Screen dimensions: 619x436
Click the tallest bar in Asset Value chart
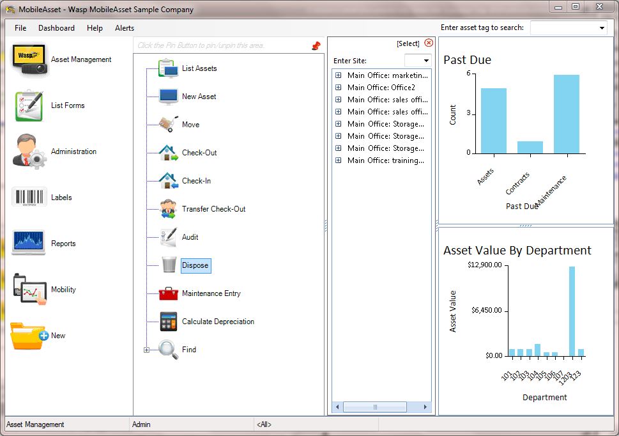(572, 311)
